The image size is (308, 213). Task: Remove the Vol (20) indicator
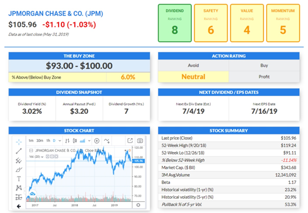point(56,156)
